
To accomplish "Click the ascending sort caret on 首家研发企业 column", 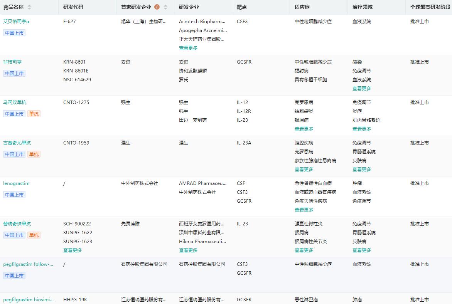I will pyautogui.click(x=165, y=5).
